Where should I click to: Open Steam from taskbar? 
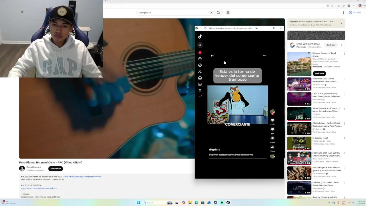(x=215, y=203)
